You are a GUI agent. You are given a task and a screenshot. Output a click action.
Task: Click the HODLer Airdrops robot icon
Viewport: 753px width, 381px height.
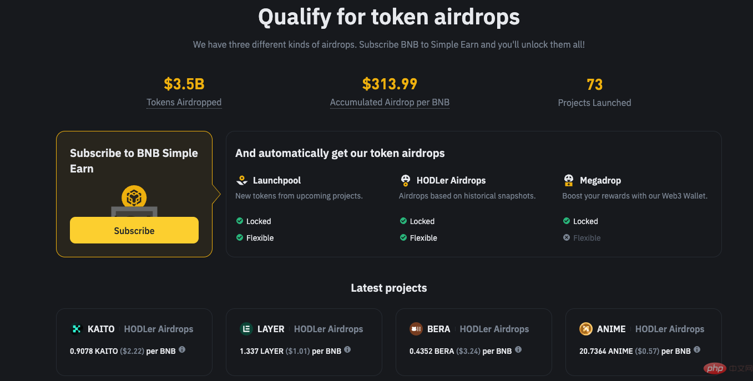405,180
